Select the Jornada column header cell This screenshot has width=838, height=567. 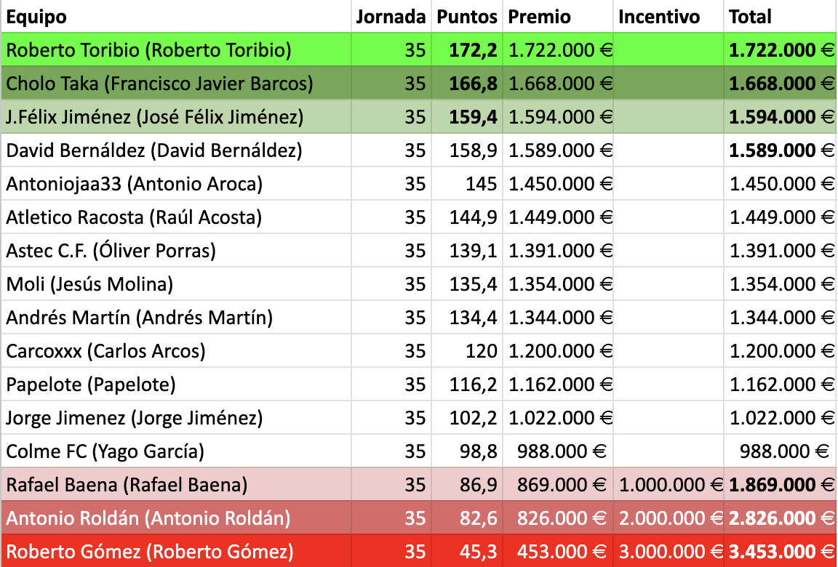pos(391,17)
